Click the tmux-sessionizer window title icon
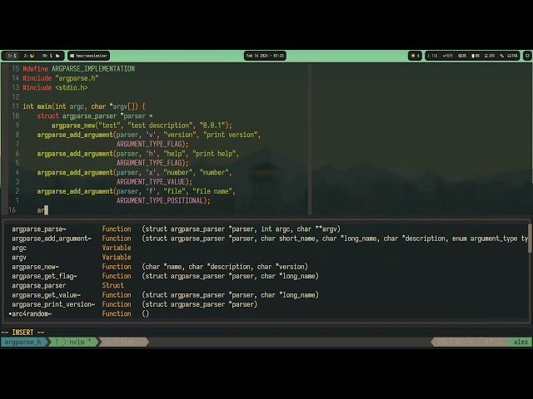 point(72,56)
